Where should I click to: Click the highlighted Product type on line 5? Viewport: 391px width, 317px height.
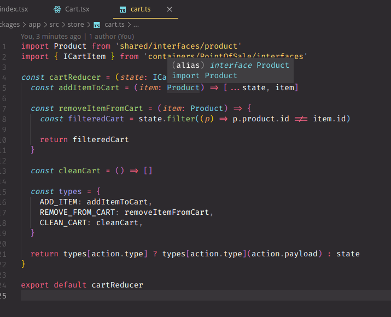pyautogui.click(x=183, y=88)
